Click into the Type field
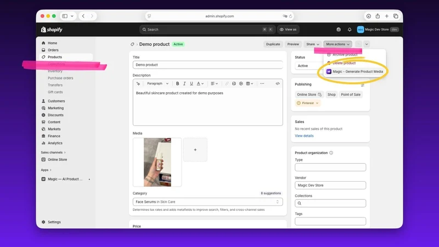The height and width of the screenshot is (247, 439). point(330,167)
